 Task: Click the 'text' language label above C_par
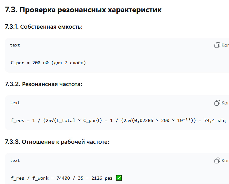click(x=15, y=45)
